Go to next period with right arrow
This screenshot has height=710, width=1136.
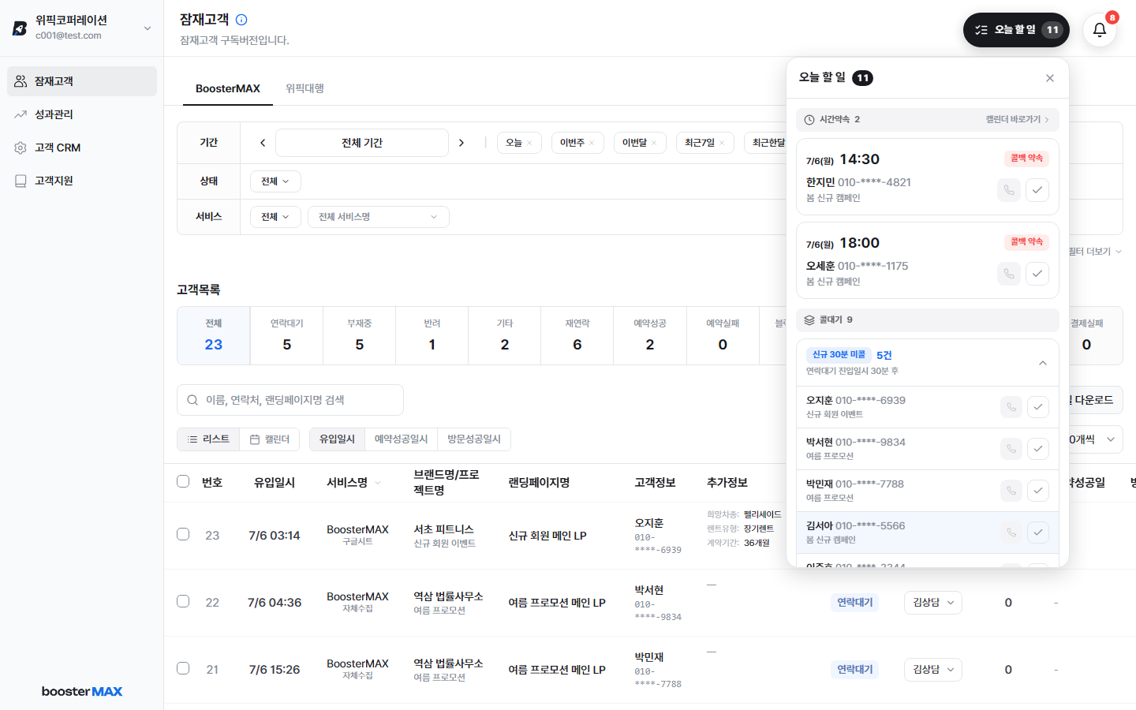click(x=461, y=143)
